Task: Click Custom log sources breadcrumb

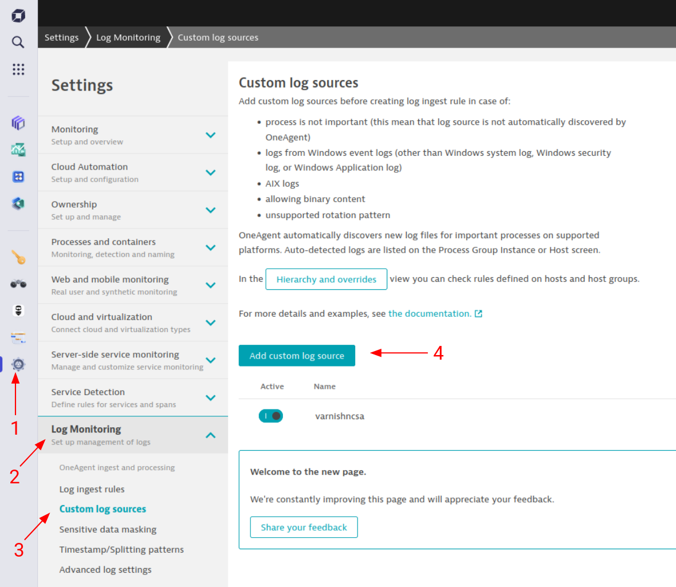Action: coord(218,37)
